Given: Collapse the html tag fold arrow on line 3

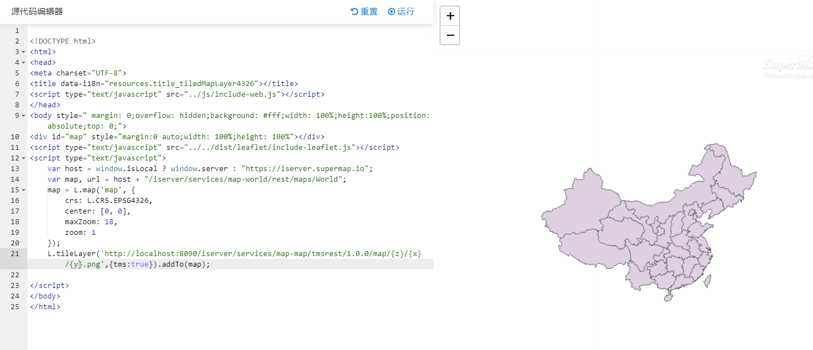Looking at the screenshot, I should (24, 52).
